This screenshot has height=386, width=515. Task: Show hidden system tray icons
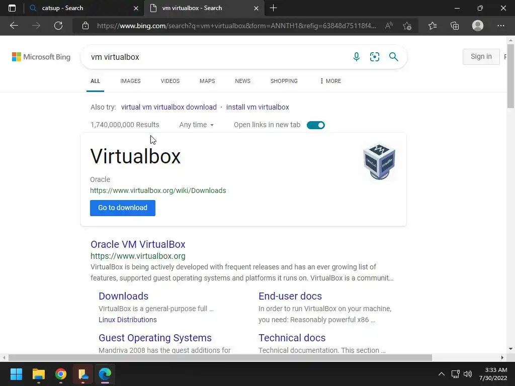[x=442, y=374]
